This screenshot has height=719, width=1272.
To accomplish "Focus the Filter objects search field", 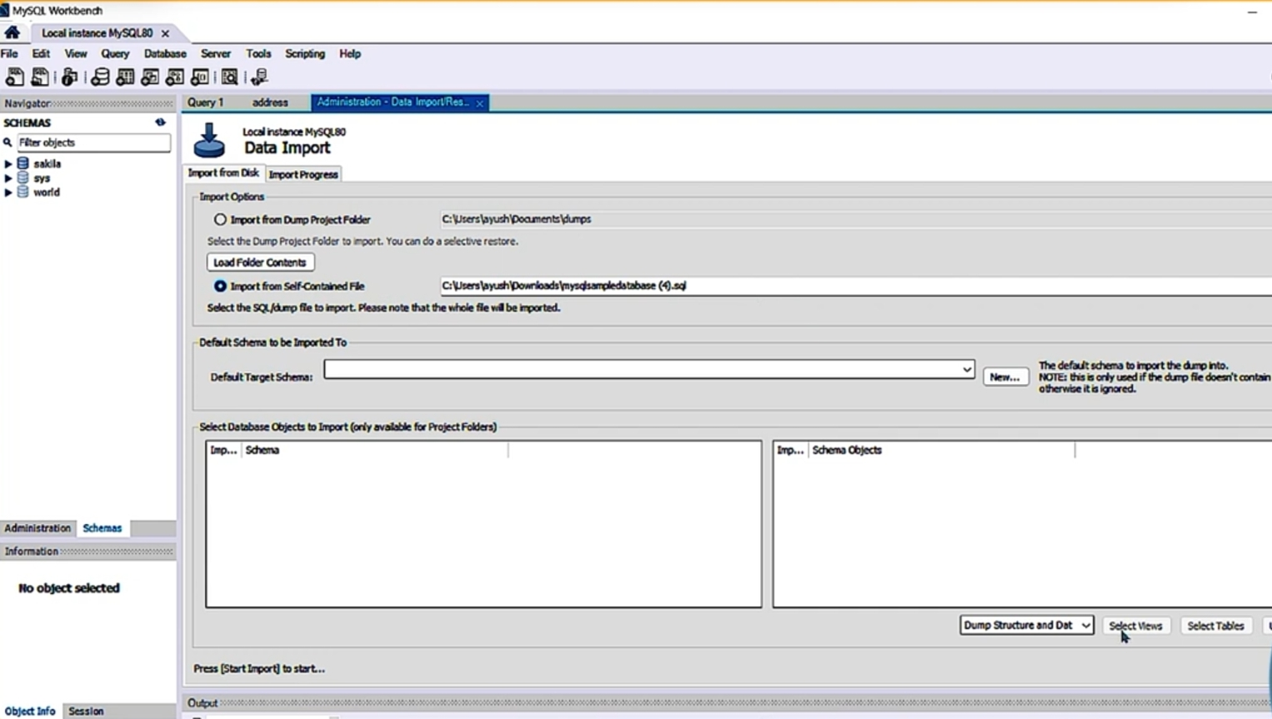I will click(x=93, y=142).
